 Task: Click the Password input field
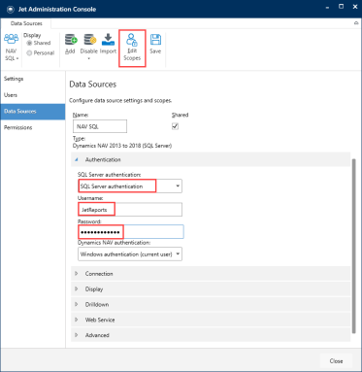131,232
